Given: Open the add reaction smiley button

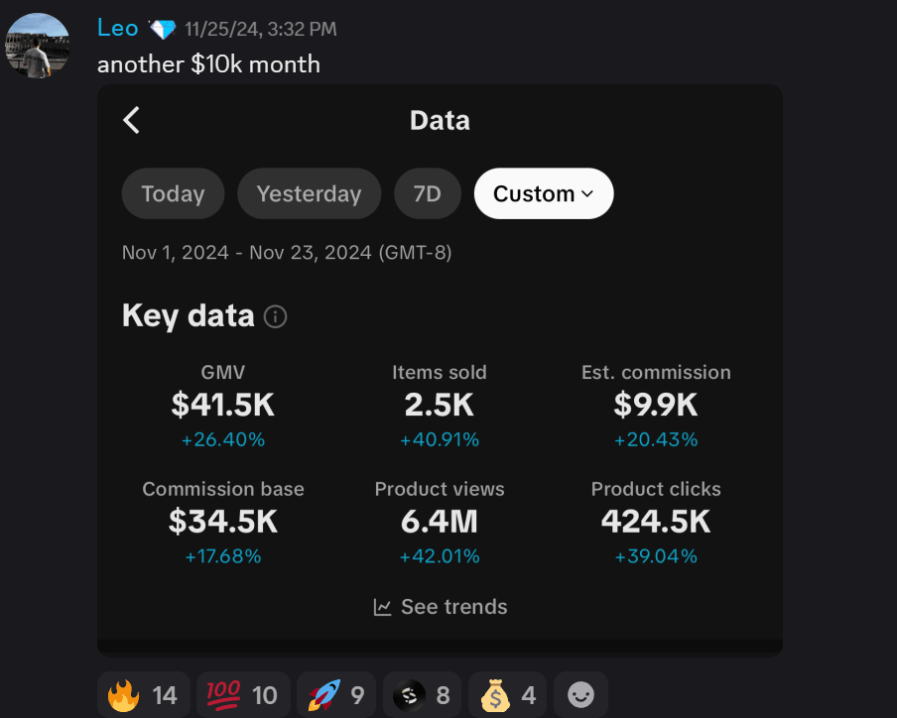Looking at the screenshot, I should pyautogui.click(x=580, y=695).
